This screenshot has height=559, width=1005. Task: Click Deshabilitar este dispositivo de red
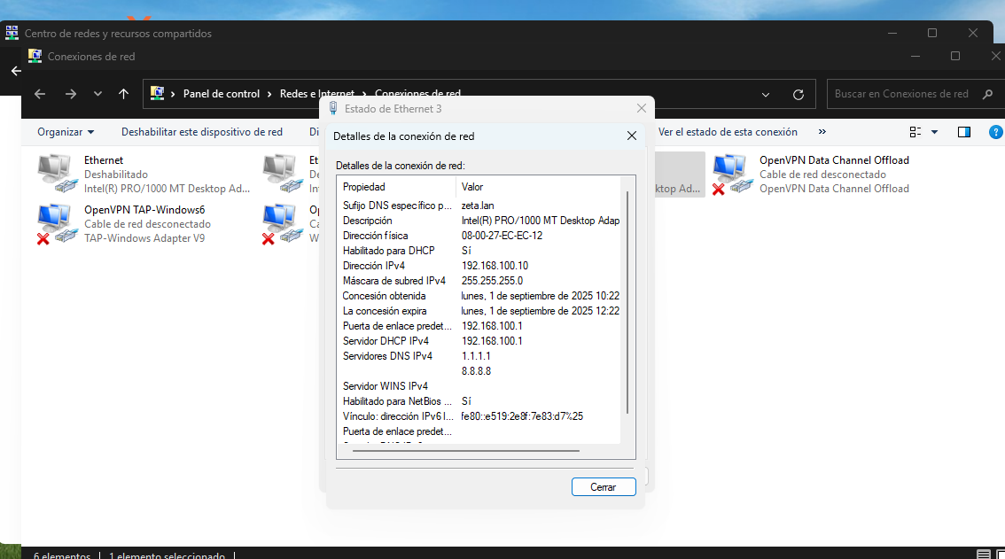(202, 132)
